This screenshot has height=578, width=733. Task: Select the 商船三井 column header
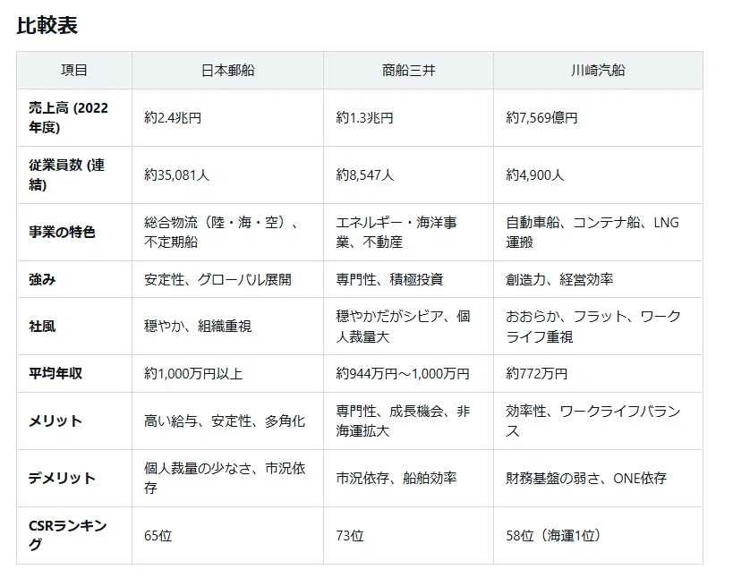coord(409,71)
